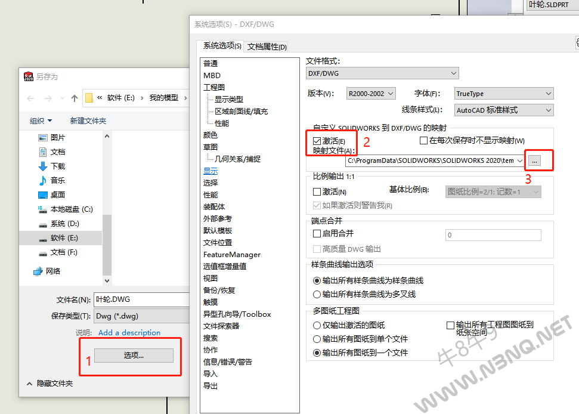
Task: Open 桌面 in the sidebar
Action: 52,194
